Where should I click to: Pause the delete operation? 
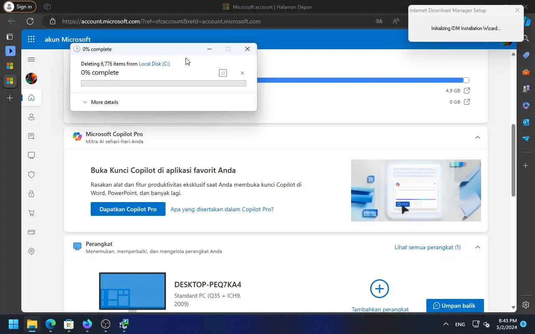223,73
